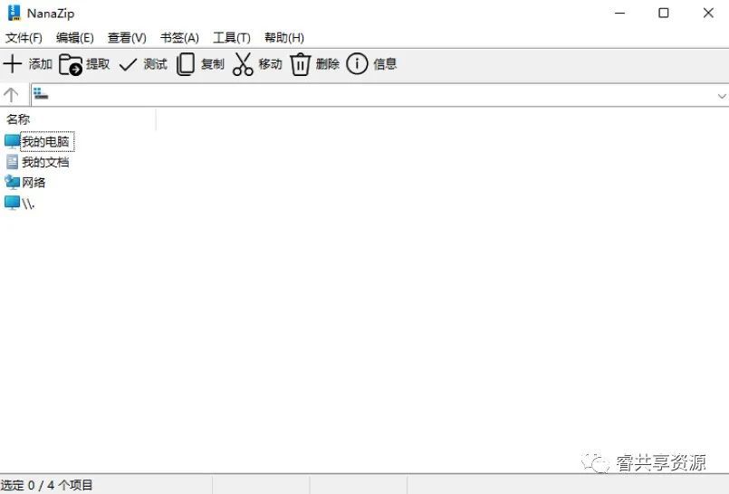Select 我的电脑 in the file list
This screenshot has height=494, width=729.
tap(45, 142)
